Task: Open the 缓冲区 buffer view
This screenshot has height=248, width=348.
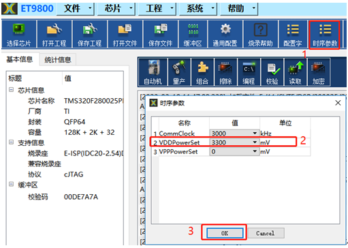Action: (x=193, y=34)
